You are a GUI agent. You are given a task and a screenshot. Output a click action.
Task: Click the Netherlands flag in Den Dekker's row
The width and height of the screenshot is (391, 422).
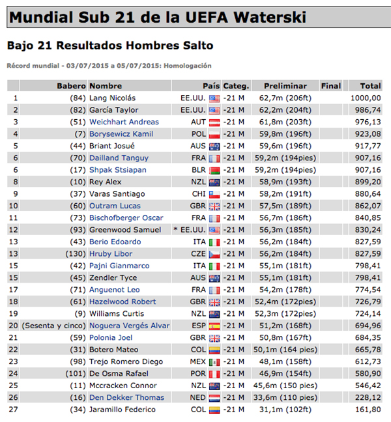pyautogui.click(x=215, y=397)
